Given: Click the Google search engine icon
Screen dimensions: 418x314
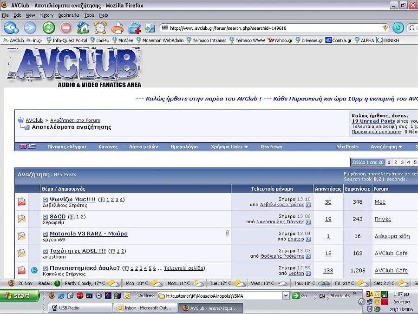Looking at the screenshot, I should point(412,28).
